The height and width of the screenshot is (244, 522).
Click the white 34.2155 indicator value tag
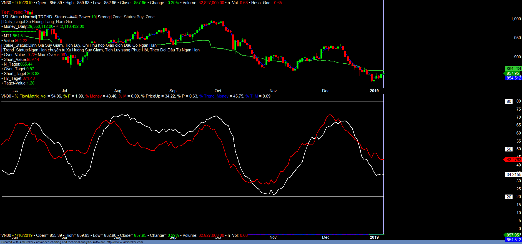point(513,175)
